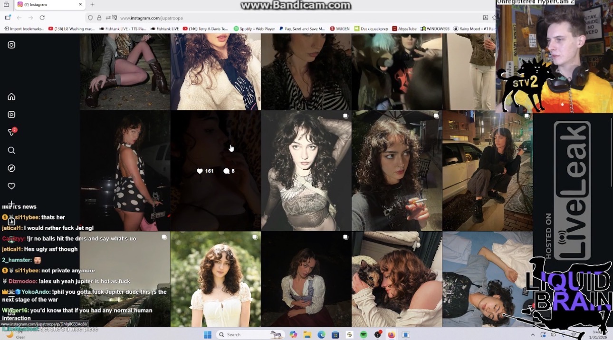The width and height of the screenshot is (613, 340).
Task: Open Microsoft Edge from taskbar
Action: [321, 335]
